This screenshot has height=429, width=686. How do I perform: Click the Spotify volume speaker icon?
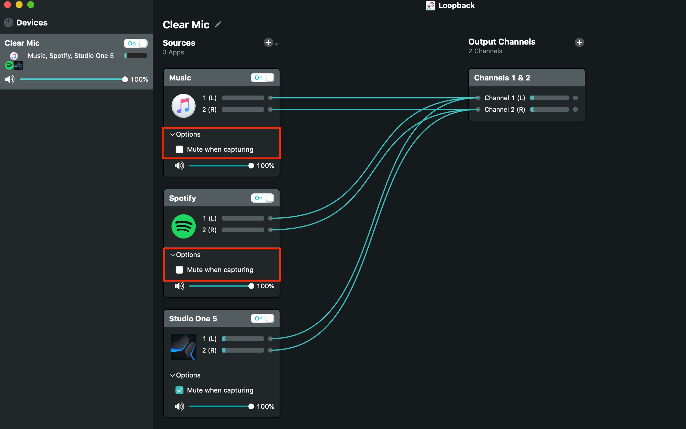click(179, 286)
